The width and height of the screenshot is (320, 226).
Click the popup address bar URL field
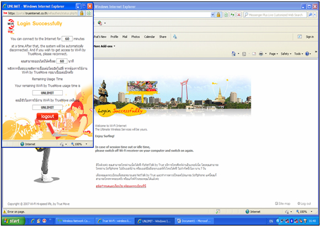(40, 13)
